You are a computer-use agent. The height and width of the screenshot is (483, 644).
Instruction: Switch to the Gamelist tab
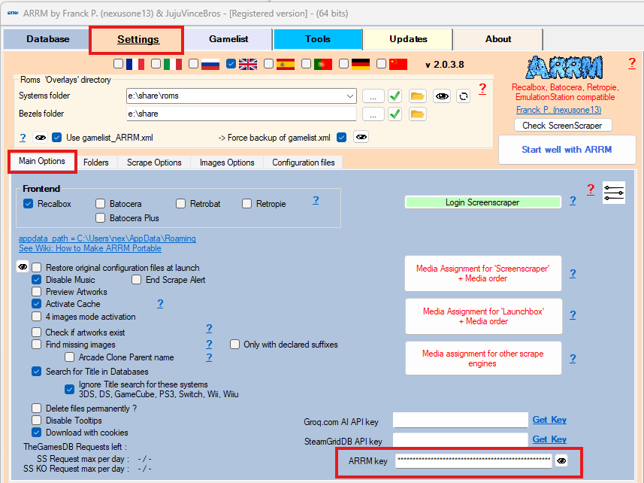[x=228, y=39]
